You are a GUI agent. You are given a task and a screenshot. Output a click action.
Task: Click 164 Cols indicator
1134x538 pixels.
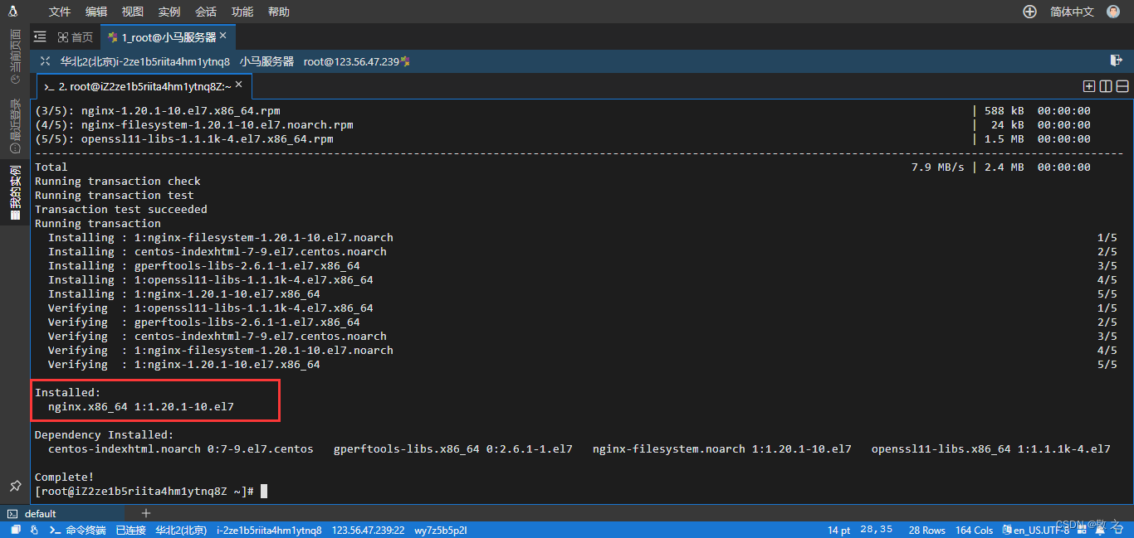(x=975, y=530)
